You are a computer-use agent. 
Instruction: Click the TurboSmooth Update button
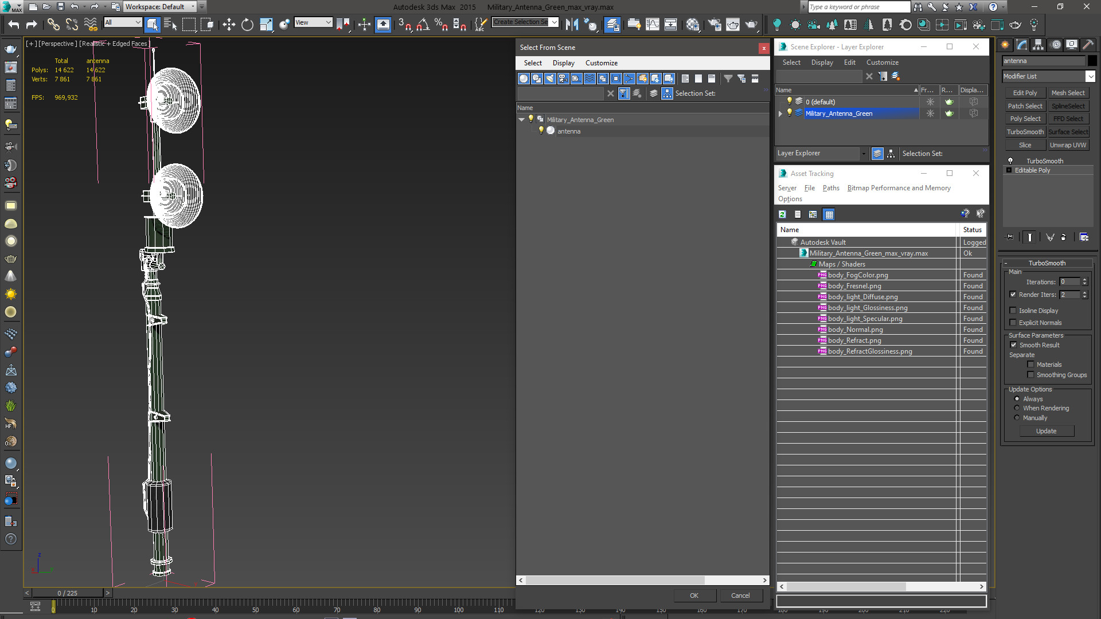(x=1047, y=431)
